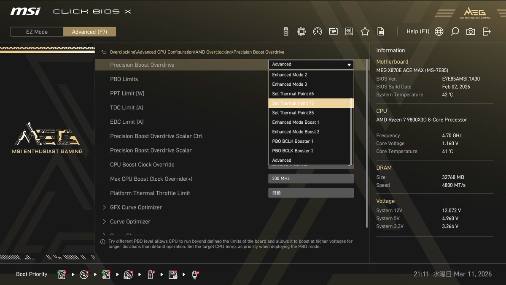Switch to Advanced (F7) mode
Screen dimensions: 506x285
pyautogui.click(x=89, y=32)
